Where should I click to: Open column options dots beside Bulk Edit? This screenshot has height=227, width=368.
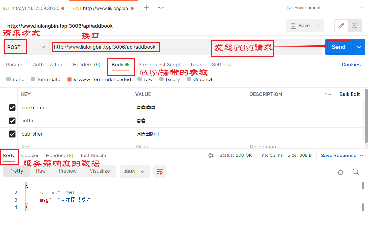click(328, 94)
